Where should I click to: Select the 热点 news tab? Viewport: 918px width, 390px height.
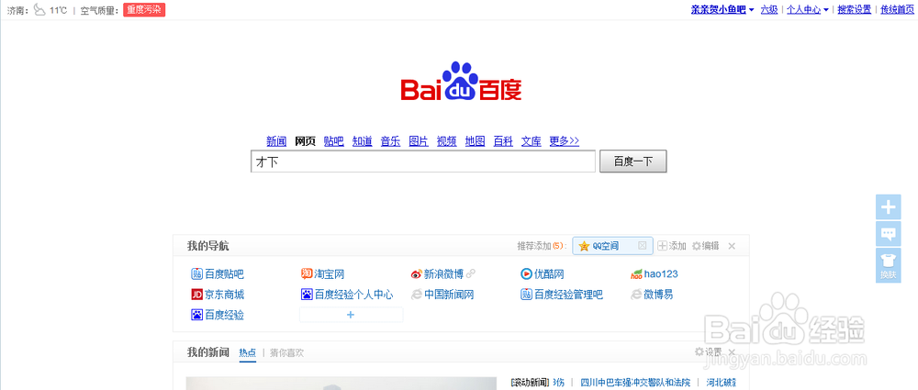(248, 352)
